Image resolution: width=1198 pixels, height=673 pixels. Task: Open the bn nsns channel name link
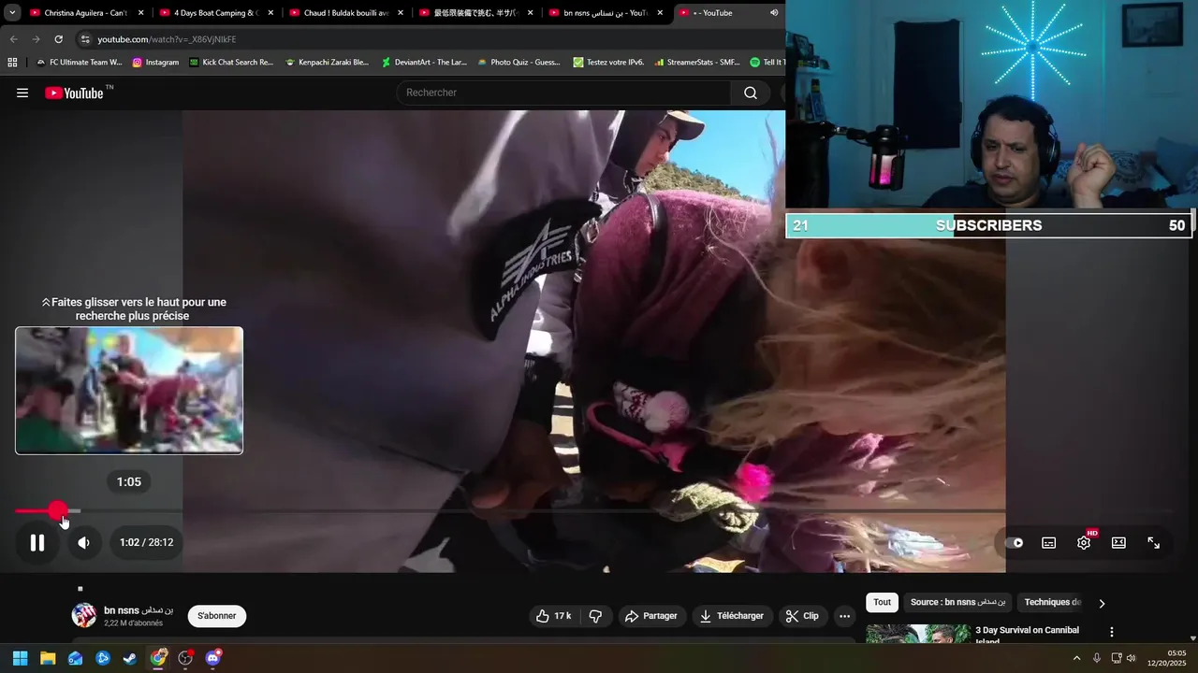pos(139,610)
